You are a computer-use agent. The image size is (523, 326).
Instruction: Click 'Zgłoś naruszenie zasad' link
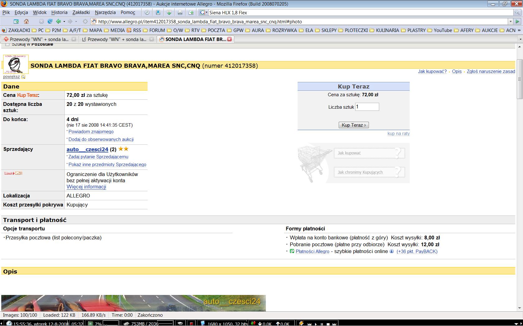pos(491,71)
